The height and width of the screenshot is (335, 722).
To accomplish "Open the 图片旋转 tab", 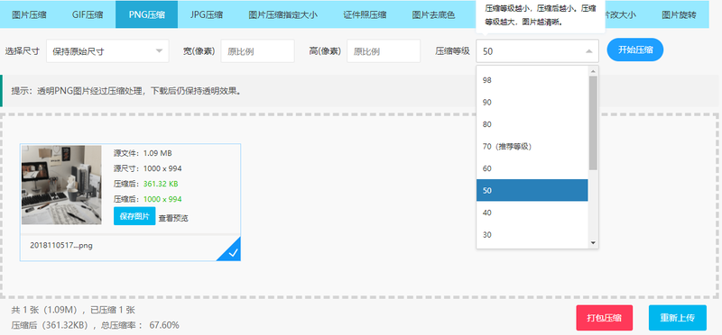I will coord(679,14).
